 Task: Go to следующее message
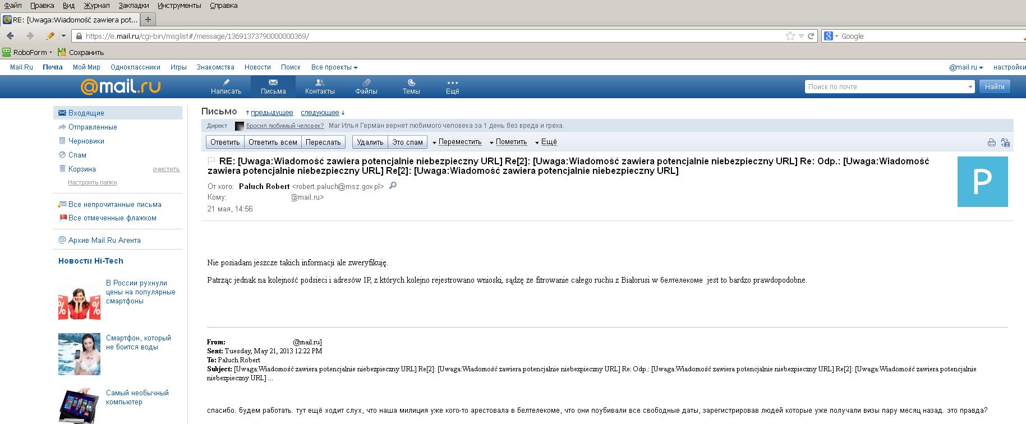coord(320,112)
